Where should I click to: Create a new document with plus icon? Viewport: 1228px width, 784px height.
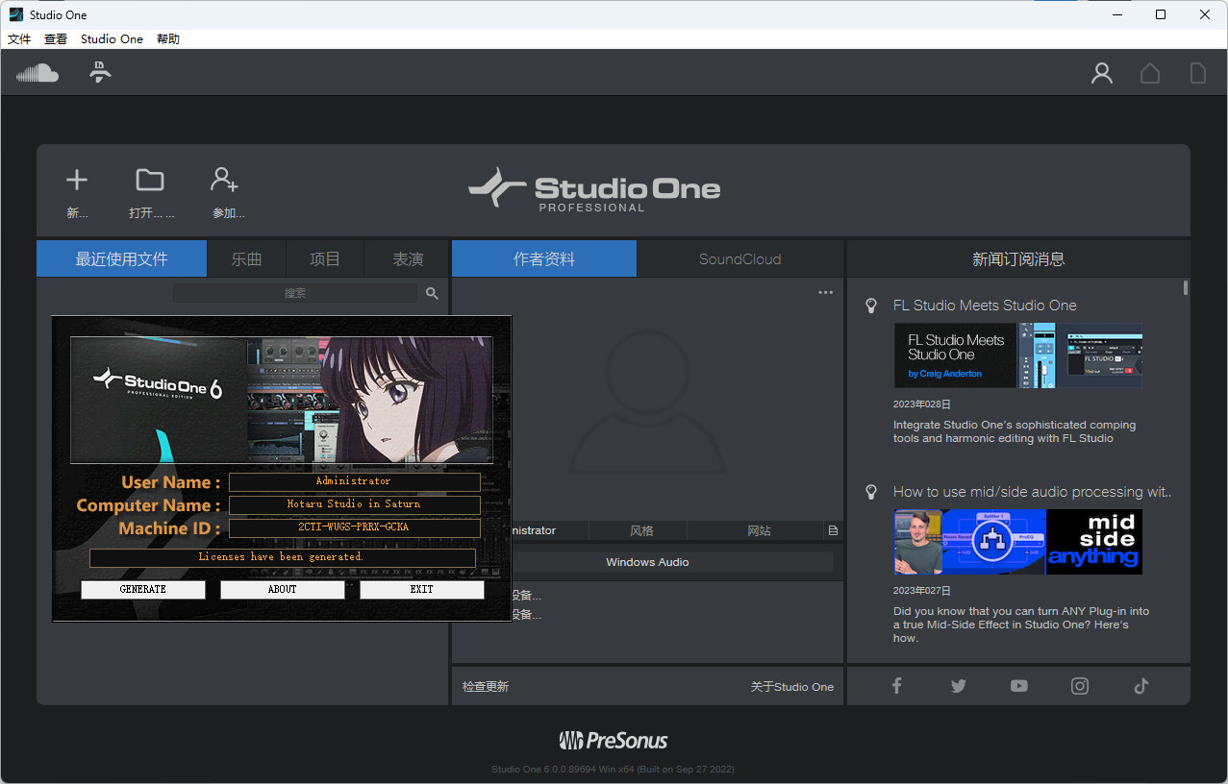[x=77, y=180]
